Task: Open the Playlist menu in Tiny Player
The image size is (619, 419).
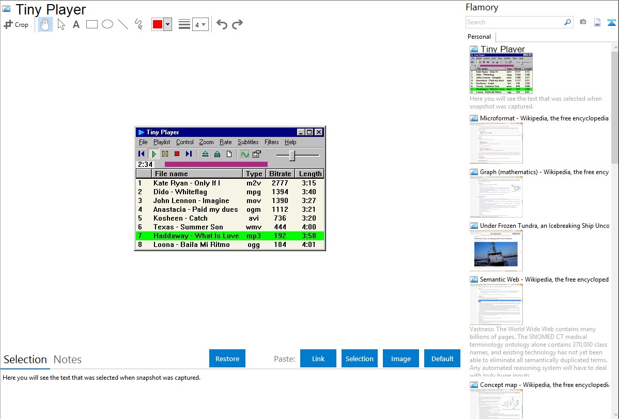Action: [x=162, y=142]
